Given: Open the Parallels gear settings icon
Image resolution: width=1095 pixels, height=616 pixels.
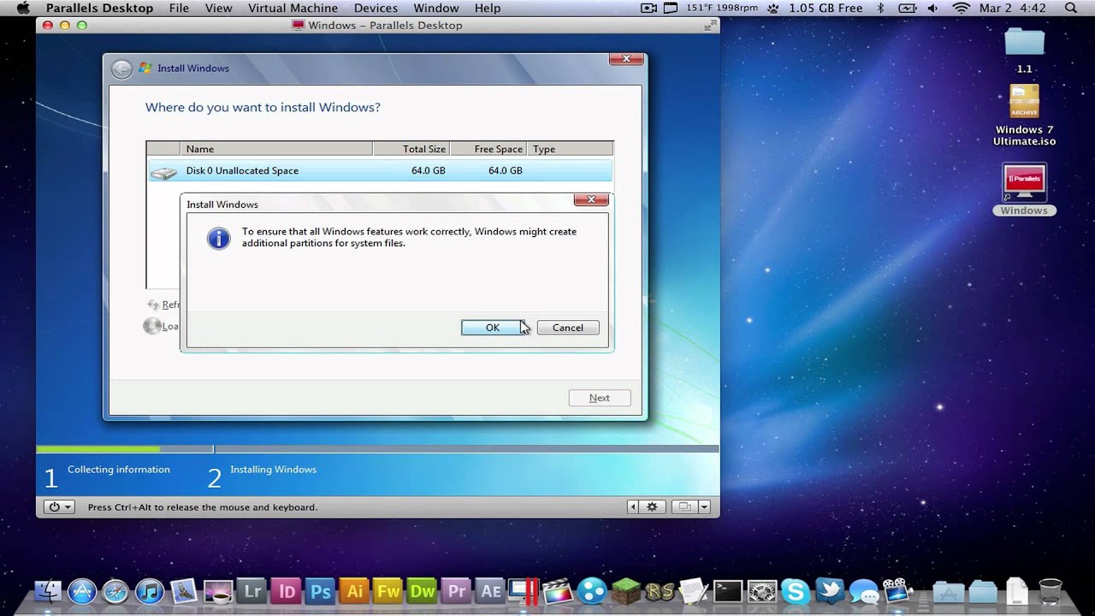Looking at the screenshot, I should (x=652, y=506).
